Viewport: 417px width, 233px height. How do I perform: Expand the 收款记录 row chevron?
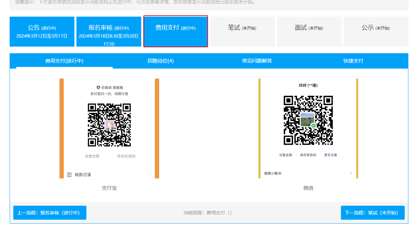[x=150, y=175]
